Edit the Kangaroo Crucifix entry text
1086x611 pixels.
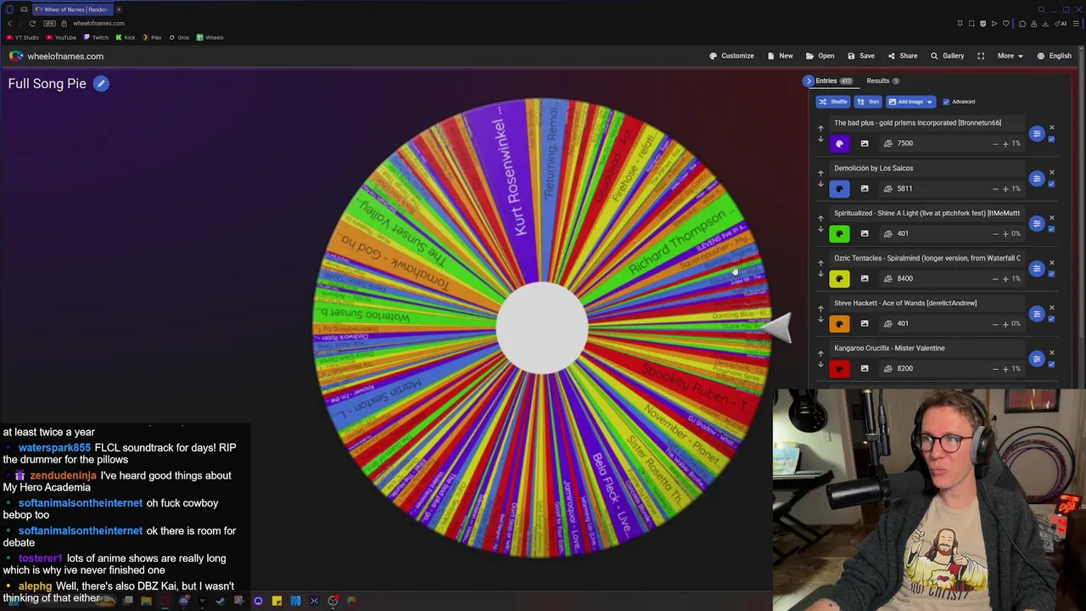click(x=927, y=348)
